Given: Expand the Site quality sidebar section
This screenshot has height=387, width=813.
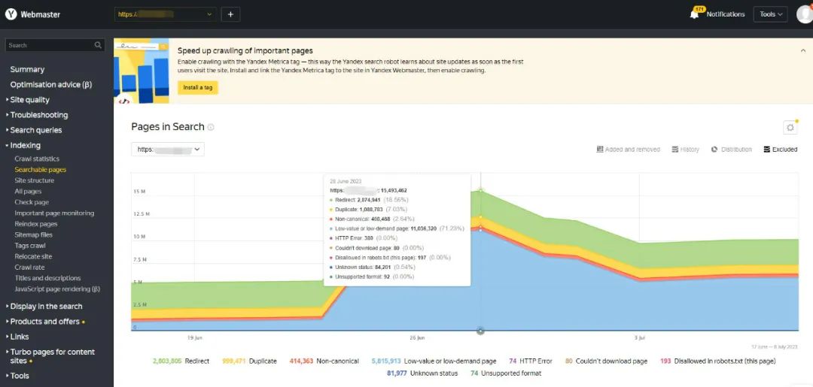Looking at the screenshot, I should point(29,100).
